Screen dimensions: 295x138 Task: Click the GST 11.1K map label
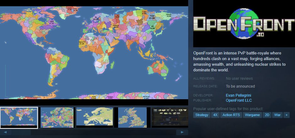(52, 23)
